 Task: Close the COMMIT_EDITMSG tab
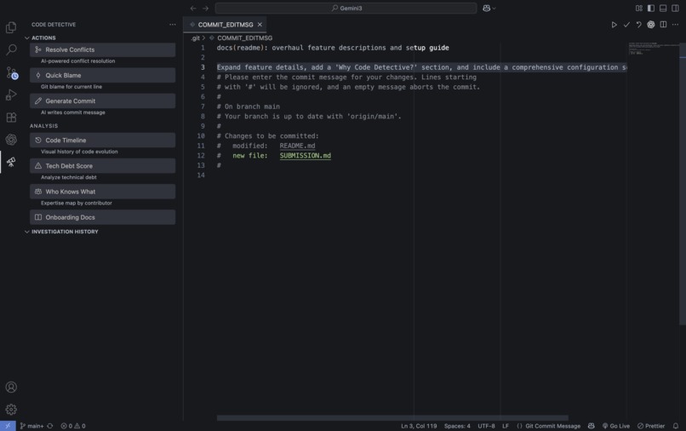(260, 25)
